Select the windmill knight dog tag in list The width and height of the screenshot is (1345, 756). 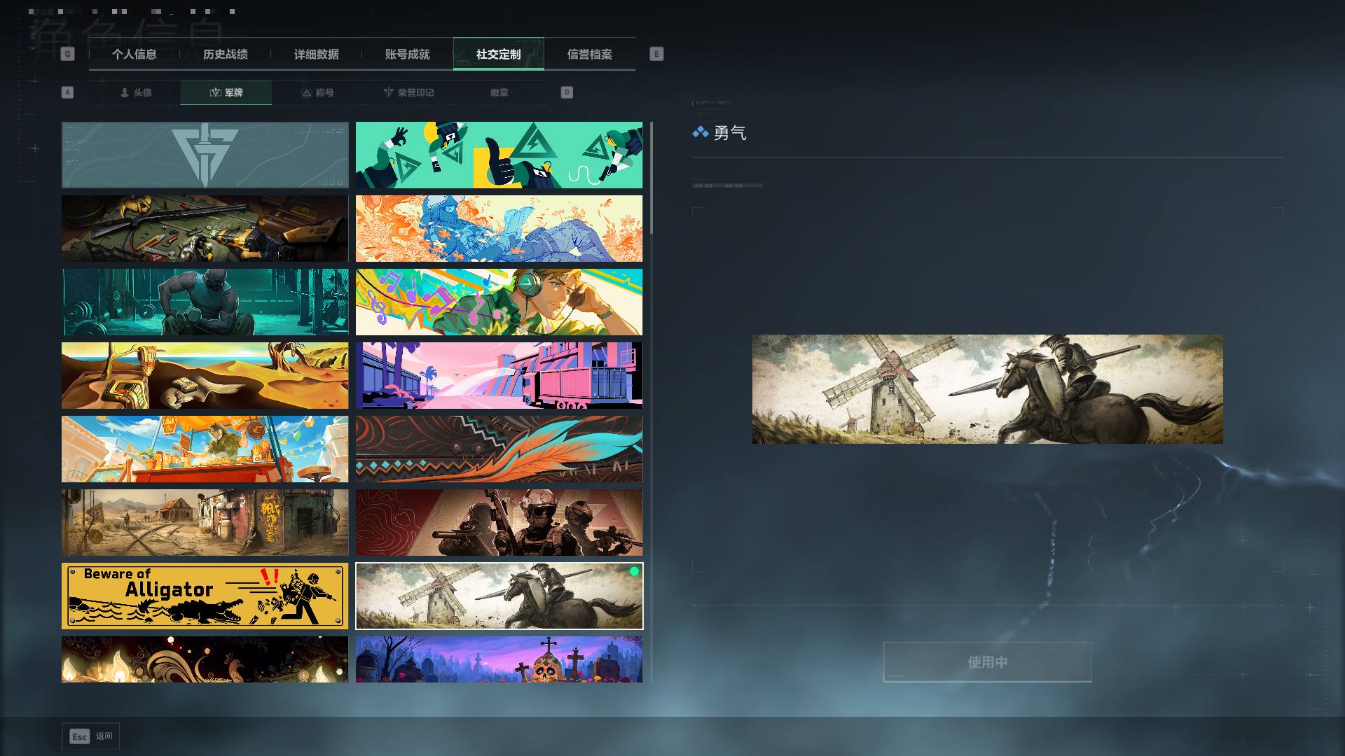pos(499,596)
